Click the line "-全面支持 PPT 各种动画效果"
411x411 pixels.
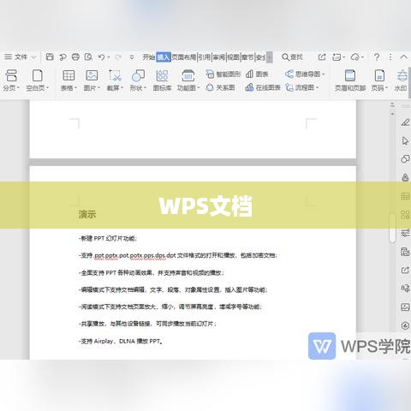coord(152,272)
